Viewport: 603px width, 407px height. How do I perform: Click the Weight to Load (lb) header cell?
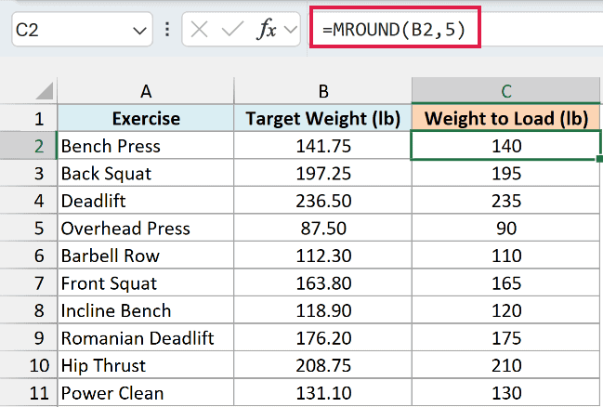(506, 119)
